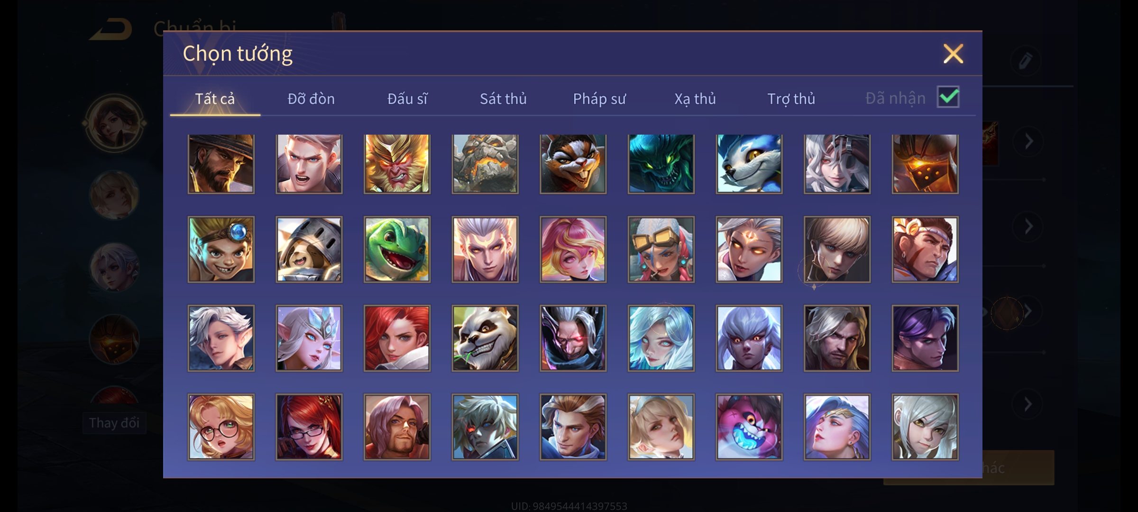Select the hero with yellow goggles

(661, 249)
